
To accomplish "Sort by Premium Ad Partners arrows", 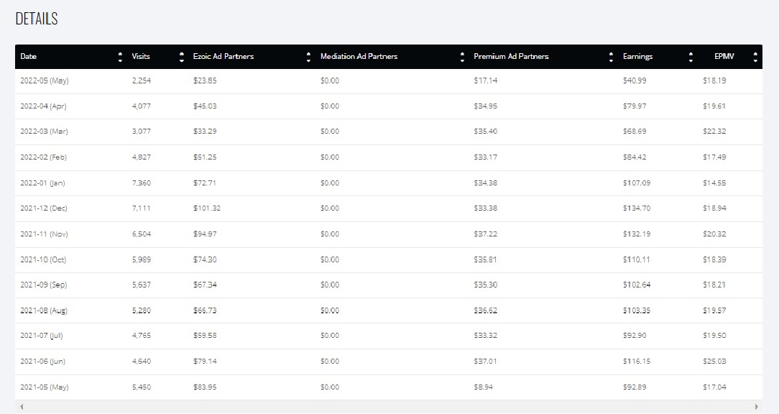I will pos(611,57).
